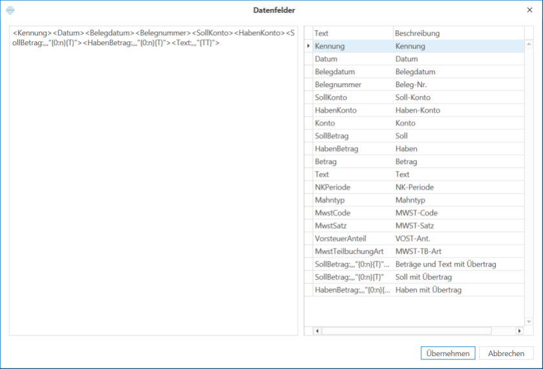
Task: Select the MWST-TB-Art description cell
Action: click(459, 251)
